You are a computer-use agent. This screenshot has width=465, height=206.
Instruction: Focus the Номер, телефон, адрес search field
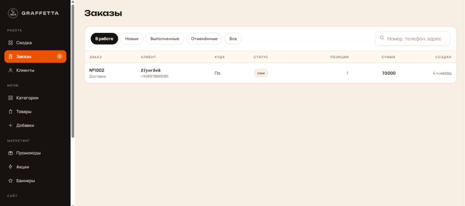[413, 39]
